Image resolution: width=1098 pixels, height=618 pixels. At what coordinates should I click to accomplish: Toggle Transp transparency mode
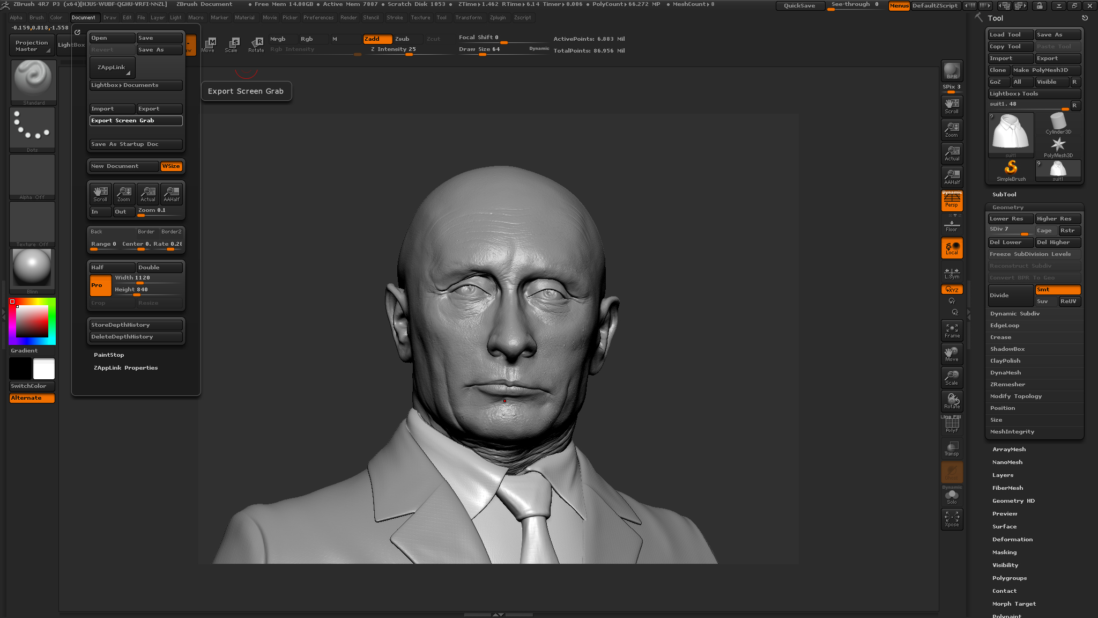pos(952,449)
